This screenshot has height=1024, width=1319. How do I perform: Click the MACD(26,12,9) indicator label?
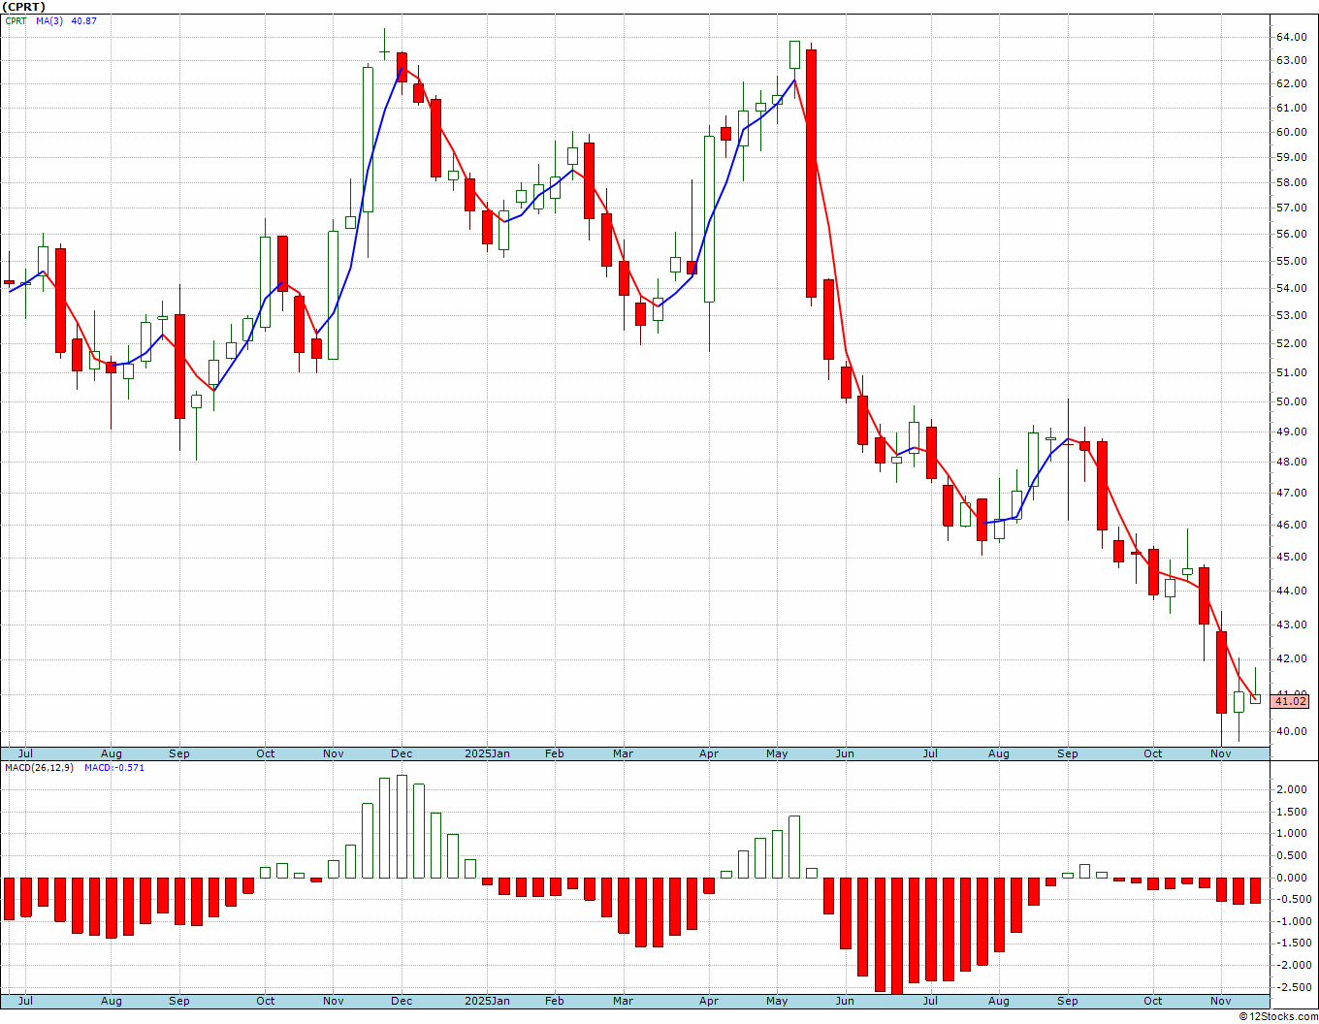(39, 768)
